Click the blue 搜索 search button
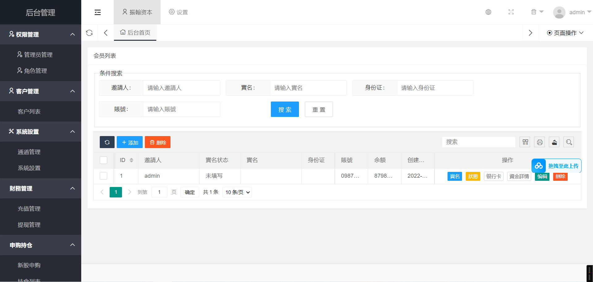Image resolution: width=593 pixels, height=282 pixels. [x=285, y=109]
